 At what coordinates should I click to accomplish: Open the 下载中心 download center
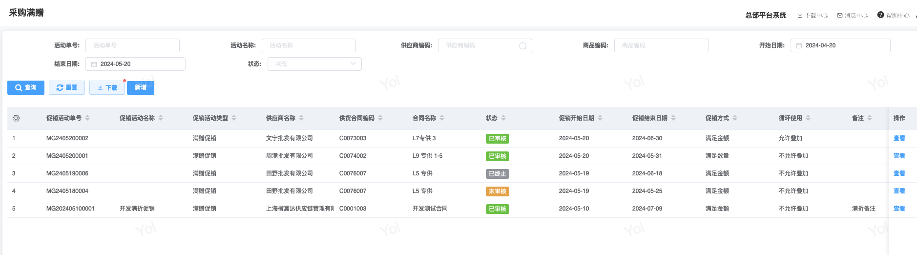(x=813, y=16)
